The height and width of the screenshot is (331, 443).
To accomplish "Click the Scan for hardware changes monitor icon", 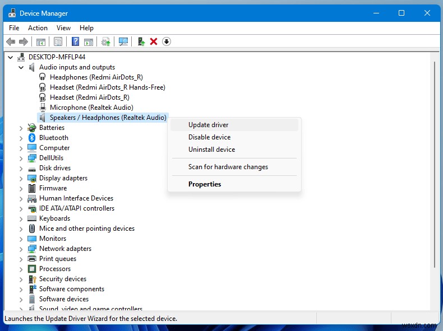I will [123, 42].
